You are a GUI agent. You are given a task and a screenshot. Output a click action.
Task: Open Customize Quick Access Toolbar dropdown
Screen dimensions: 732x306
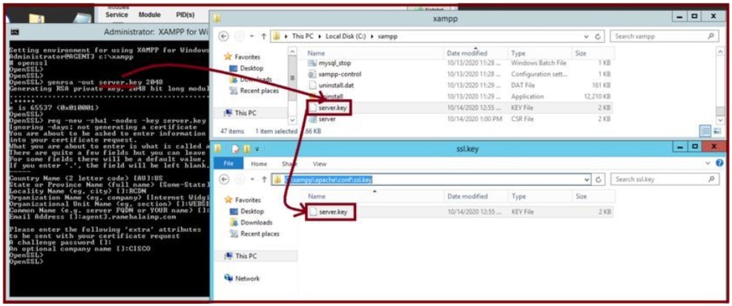pos(256,149)
